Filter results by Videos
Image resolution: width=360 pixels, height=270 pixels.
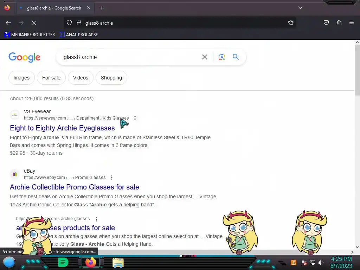[81, 78]
